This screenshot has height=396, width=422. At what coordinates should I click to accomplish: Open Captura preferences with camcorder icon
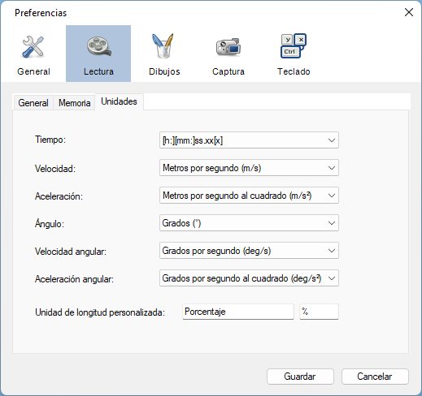pos(228,54)
